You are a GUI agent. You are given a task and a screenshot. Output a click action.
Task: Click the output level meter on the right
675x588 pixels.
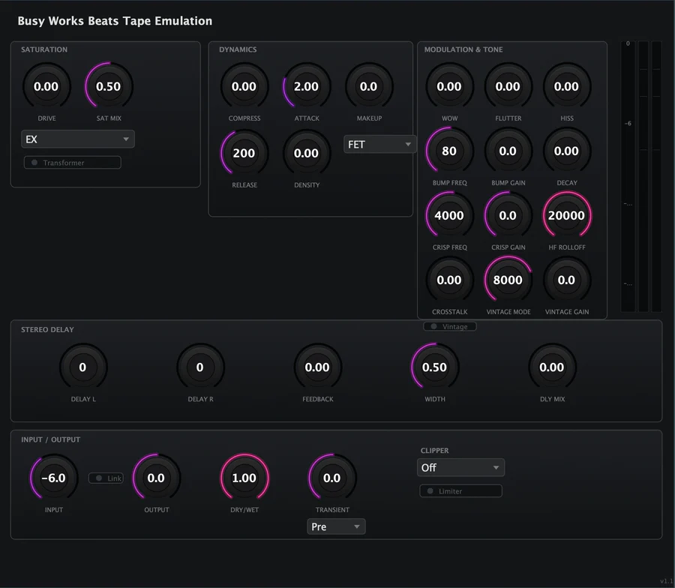coord(641,176)
